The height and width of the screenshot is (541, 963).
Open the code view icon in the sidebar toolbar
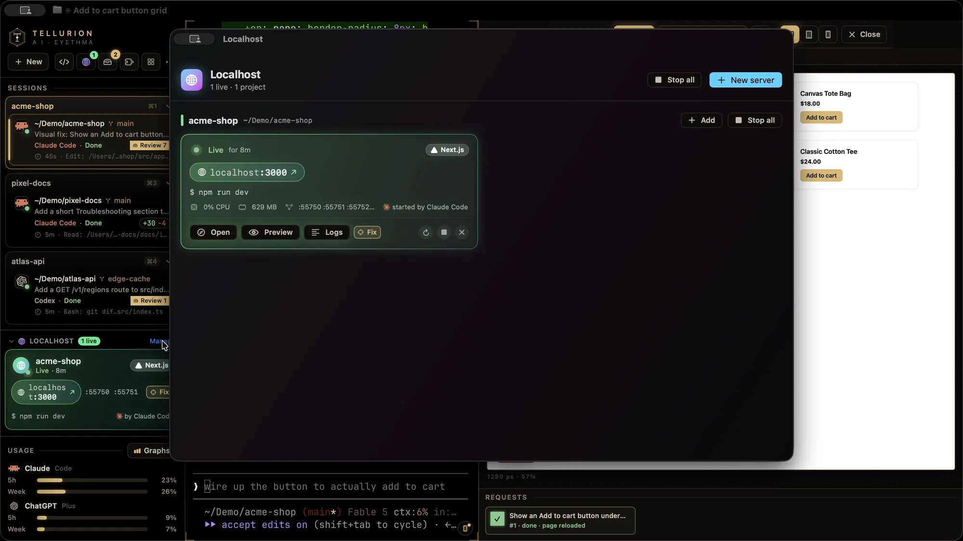(x=64, y=62)
